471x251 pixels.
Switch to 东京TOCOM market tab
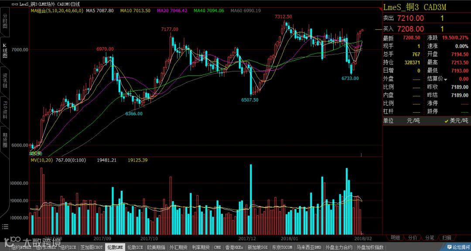(x=282, y=248)
